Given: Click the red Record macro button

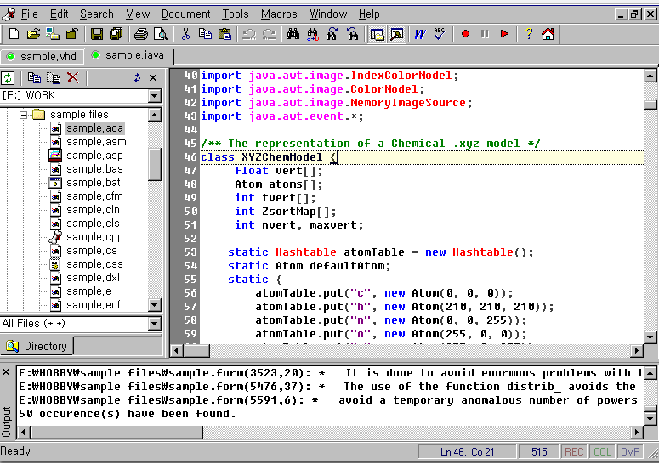Looking at the screenshot, I should [465, 34].
